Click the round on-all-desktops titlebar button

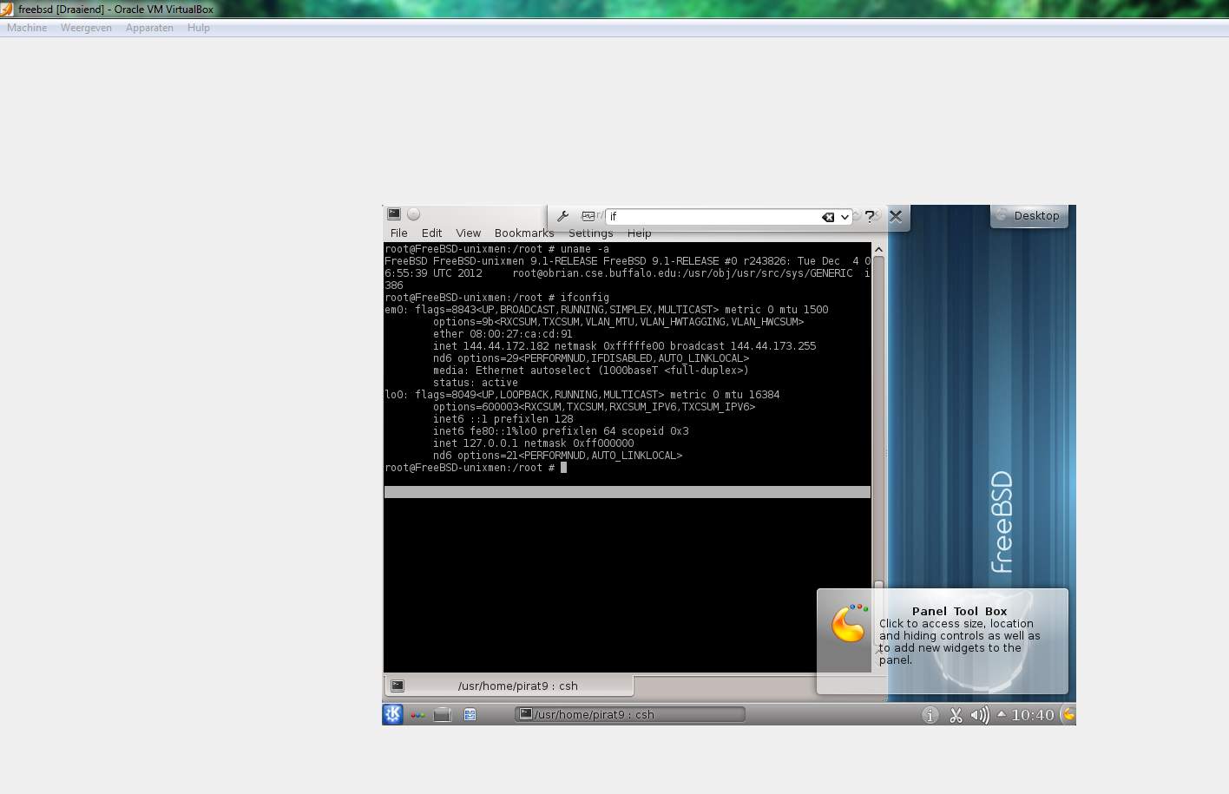[414, 213]
